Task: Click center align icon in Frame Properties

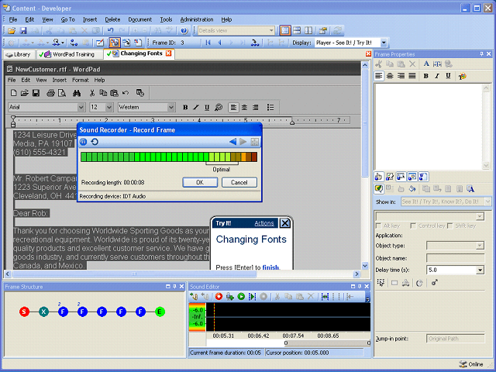Action: (390, 76)
